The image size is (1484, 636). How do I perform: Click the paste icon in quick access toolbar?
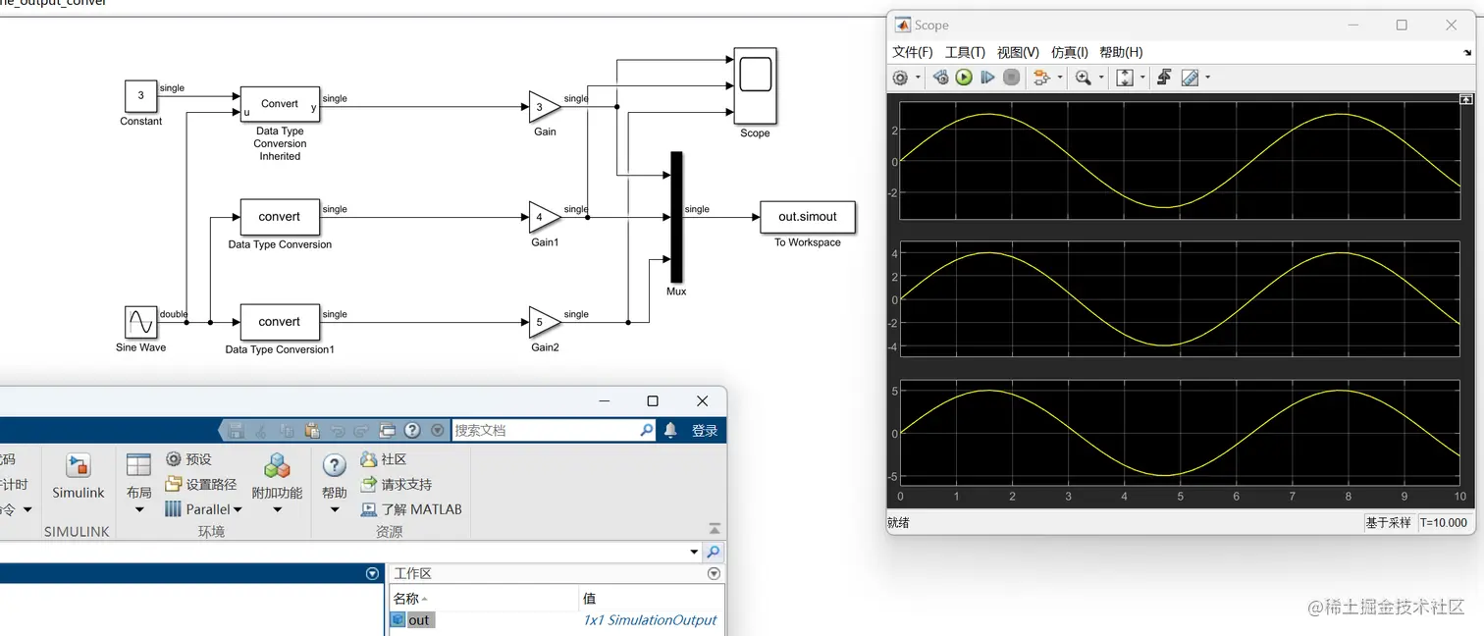pos(312,430)
